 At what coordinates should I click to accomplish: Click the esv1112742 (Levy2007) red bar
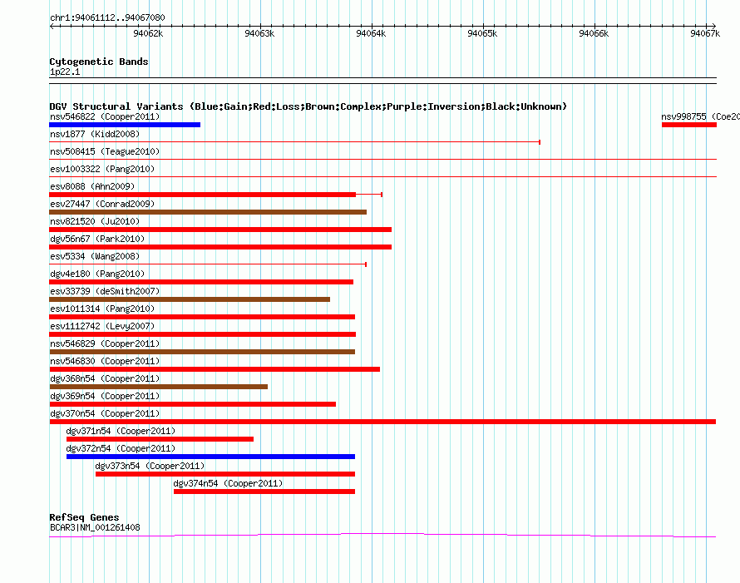pyautogui.click(x=203, y=334)
